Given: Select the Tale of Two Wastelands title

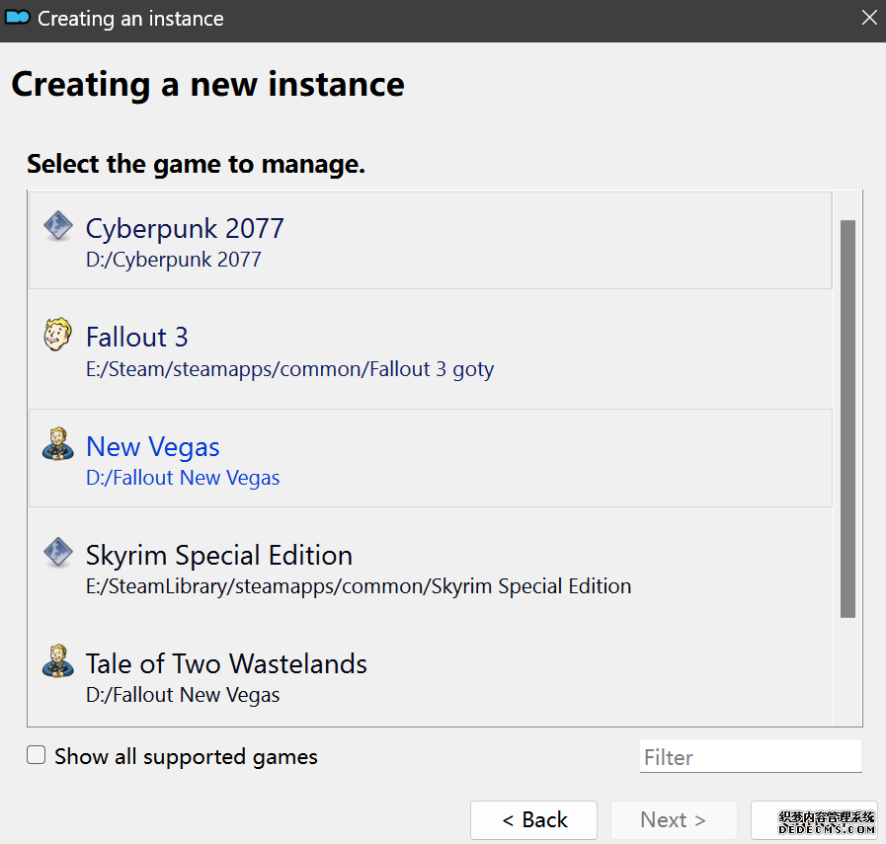Looking at the screenshot, I should 226,663.
